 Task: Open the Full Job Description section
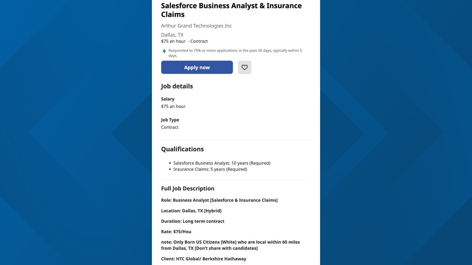(188, 188)
